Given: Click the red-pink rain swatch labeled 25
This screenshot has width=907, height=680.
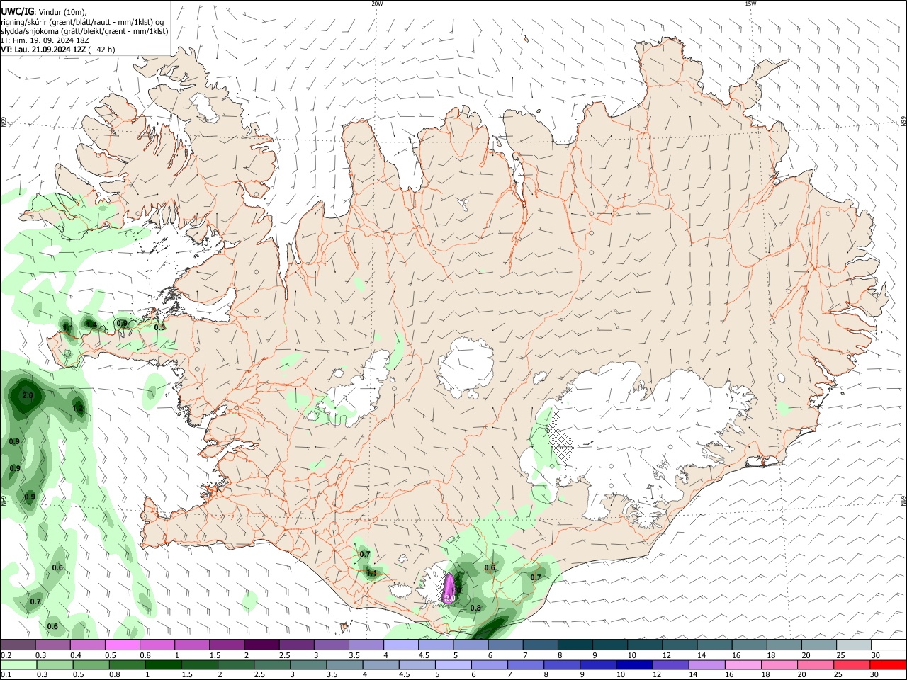Looking at the screenshot, I should coord(851,664).
